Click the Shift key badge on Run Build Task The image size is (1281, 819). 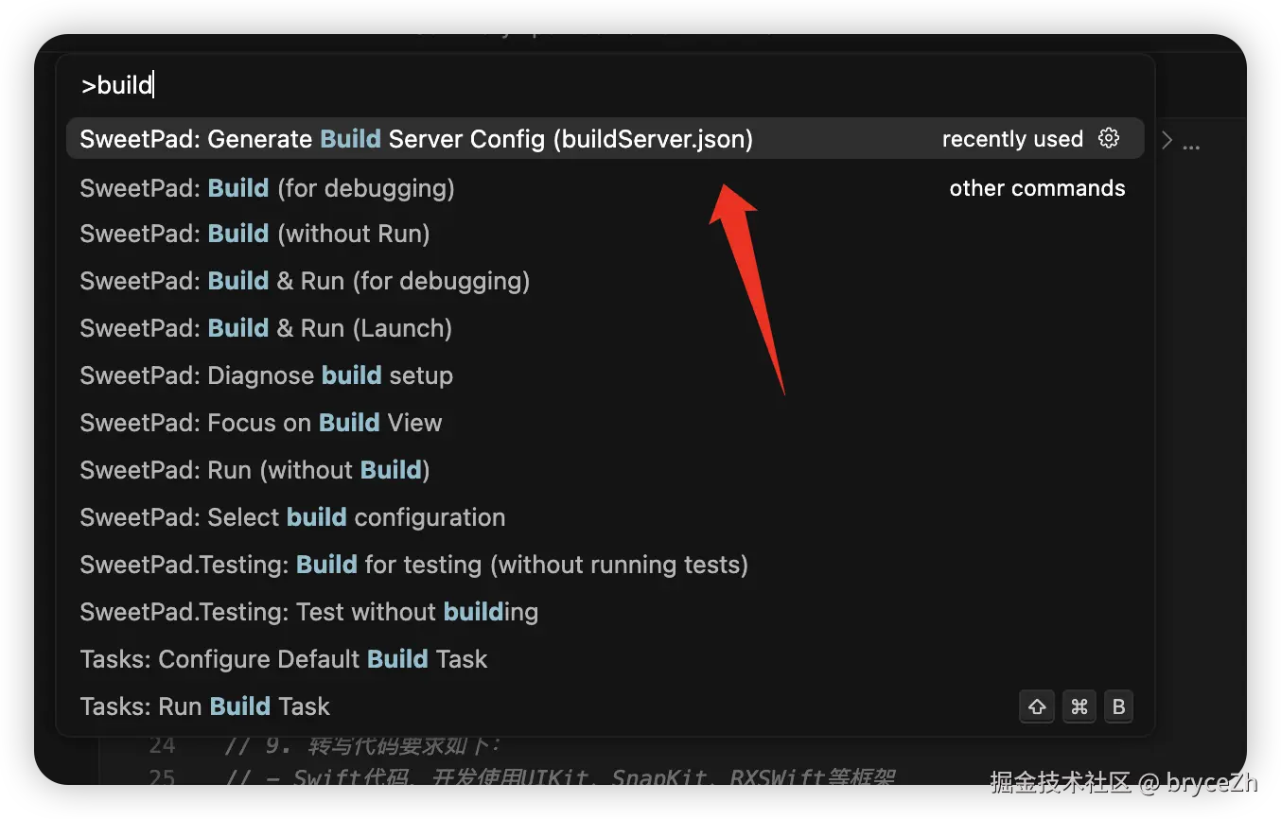tap(1037, 706)
